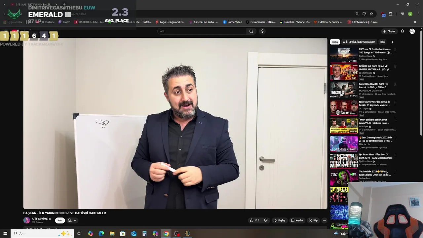Image resolution: width=423 pixels, height=238 pixels.
Task: Open options for Best Gaming Music Mix
Action: tap(395, 138)
